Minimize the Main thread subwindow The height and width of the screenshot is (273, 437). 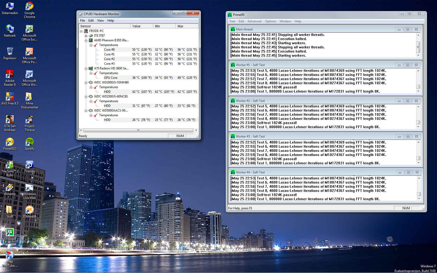pos(399,29)
